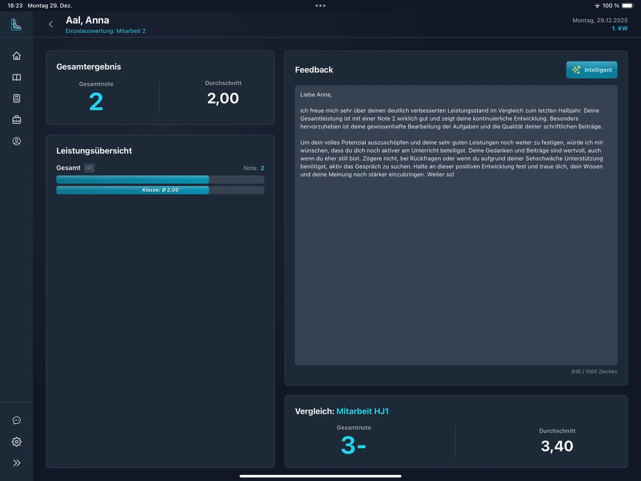Click the Intelligent feedback button
Screen dimensions: 641x481
(x=591, y=70)
